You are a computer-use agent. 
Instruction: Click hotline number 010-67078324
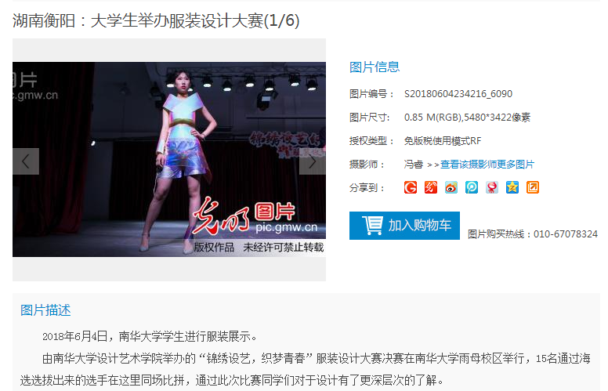pyautogui.click(x=566, y=234)
